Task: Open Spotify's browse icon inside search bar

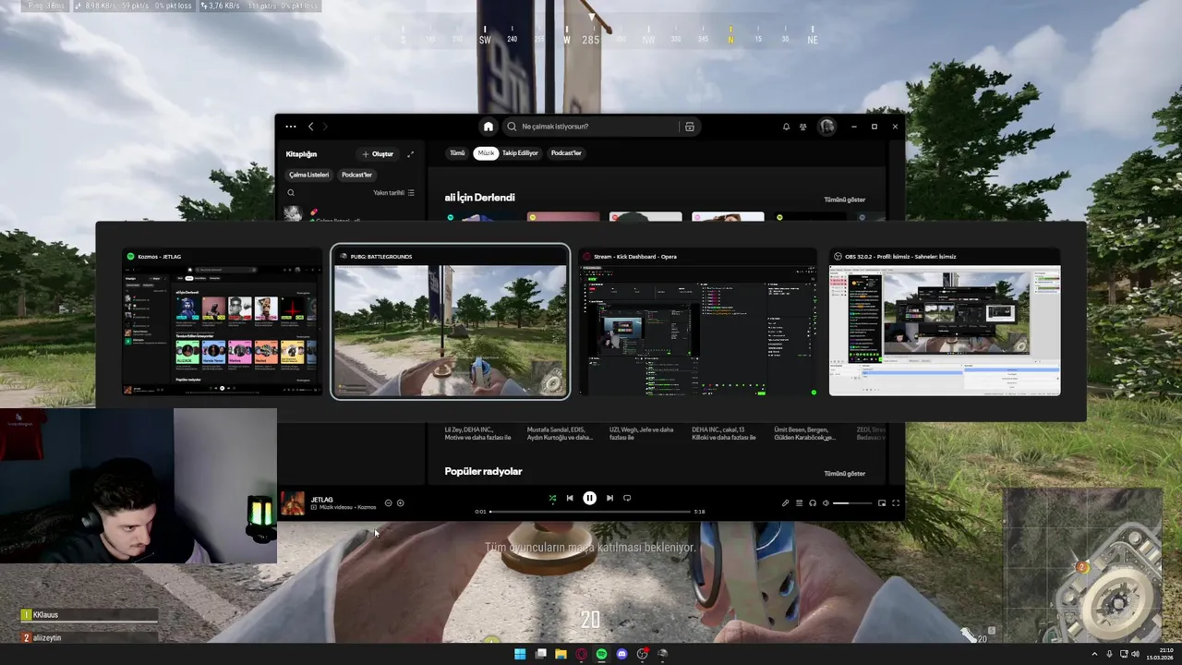Action: pos(689,127)
